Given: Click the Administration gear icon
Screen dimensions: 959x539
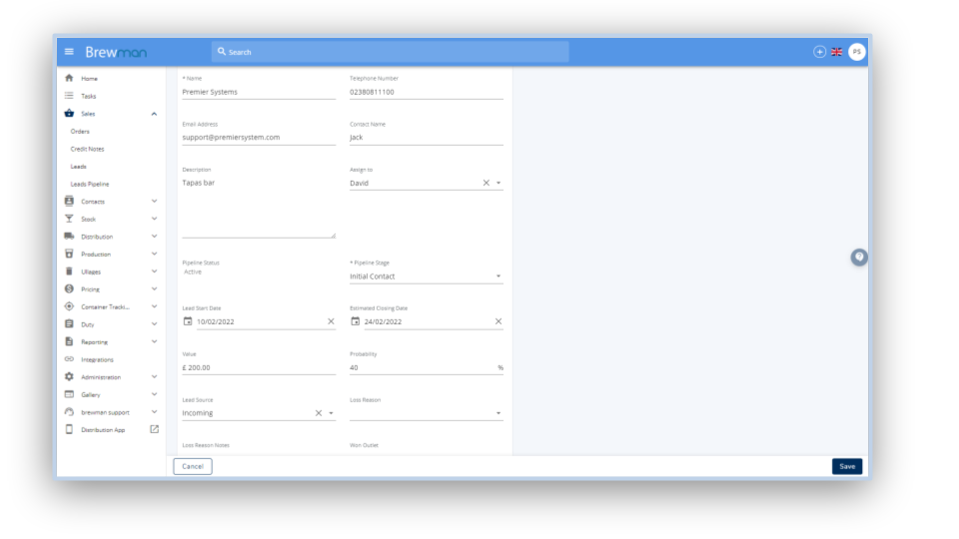Looking at the screenshot, I should [x=69, y=377].
